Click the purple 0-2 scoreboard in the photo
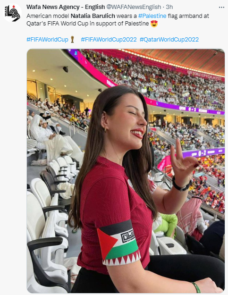The image size is (228, 295). pyautogui.click(x=203, y=153)
